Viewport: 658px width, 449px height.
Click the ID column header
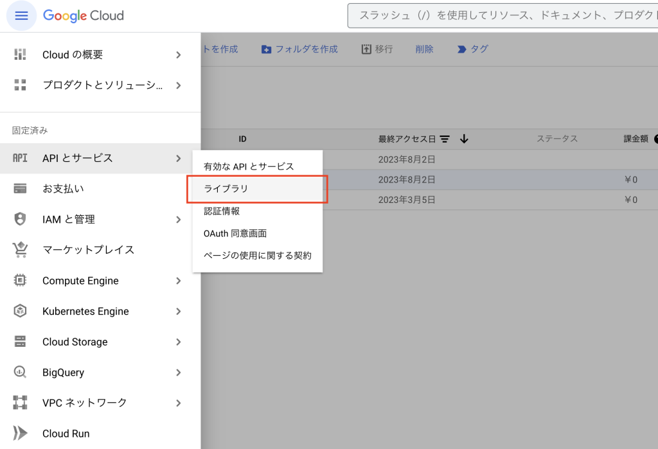click(242, 139)
